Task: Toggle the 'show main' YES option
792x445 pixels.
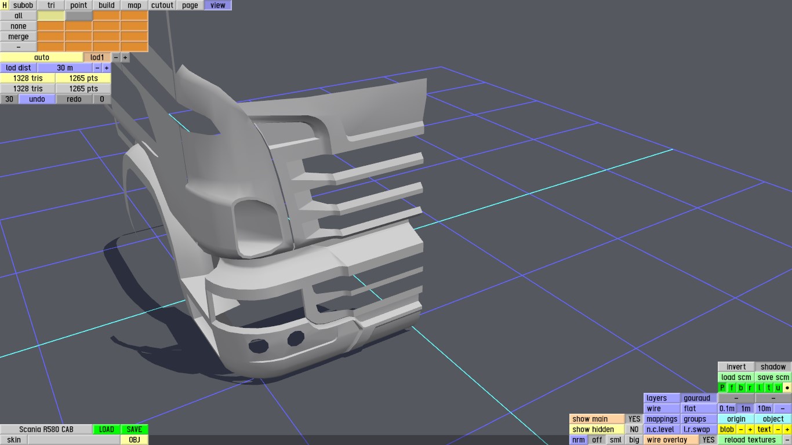Action: [x=634, y=419]
